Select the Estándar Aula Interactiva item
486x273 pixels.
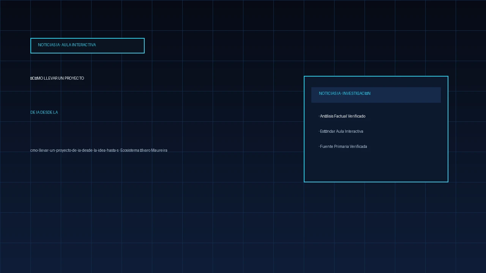341,131
